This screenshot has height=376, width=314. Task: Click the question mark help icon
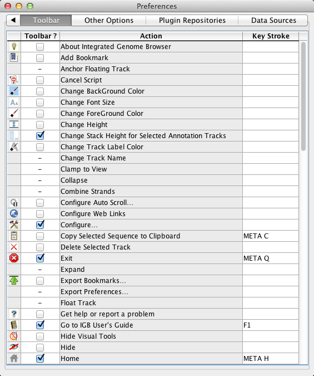tap(14, 314)
